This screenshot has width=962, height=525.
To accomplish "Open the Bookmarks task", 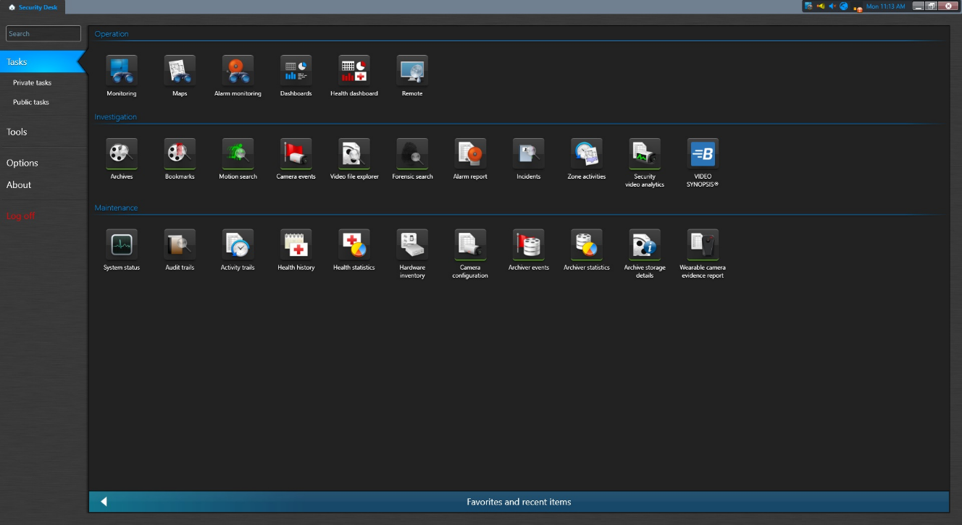I will click(x=180, y=159).
